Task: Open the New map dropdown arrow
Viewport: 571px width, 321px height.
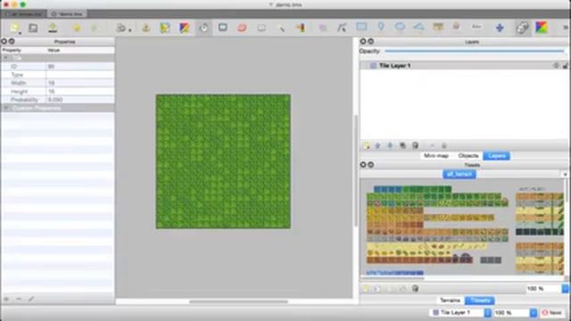Action: coord(20,33)
